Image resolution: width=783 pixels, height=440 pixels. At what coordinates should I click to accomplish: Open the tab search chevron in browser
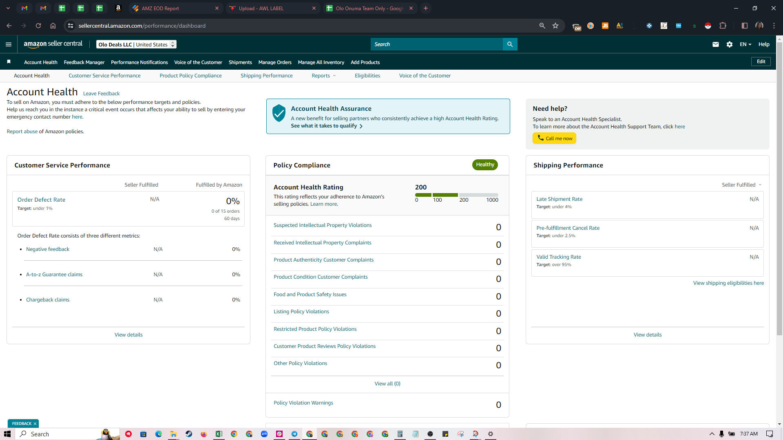pyautogui.click(x=8, y=8)
